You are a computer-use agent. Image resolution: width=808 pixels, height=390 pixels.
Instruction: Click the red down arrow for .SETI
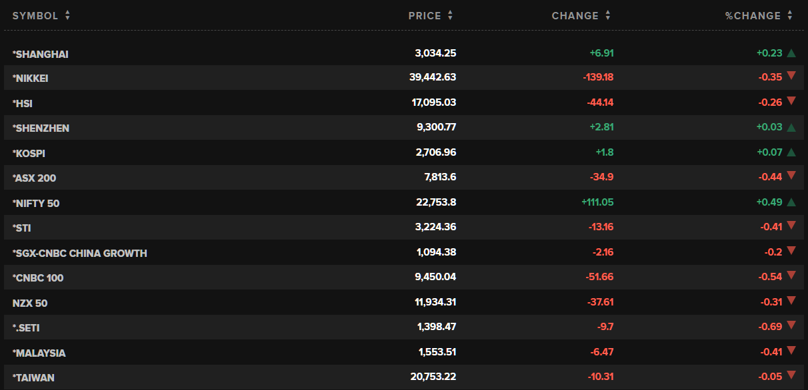click(791, 325)
